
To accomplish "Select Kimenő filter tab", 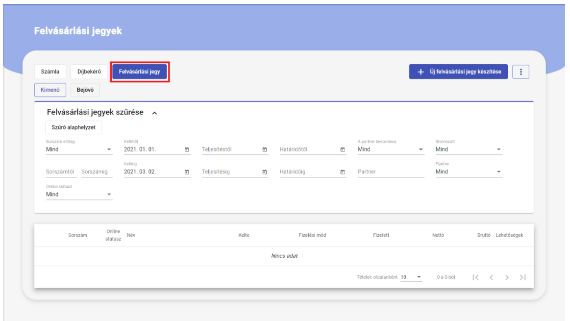I will (x=50, y=90).
